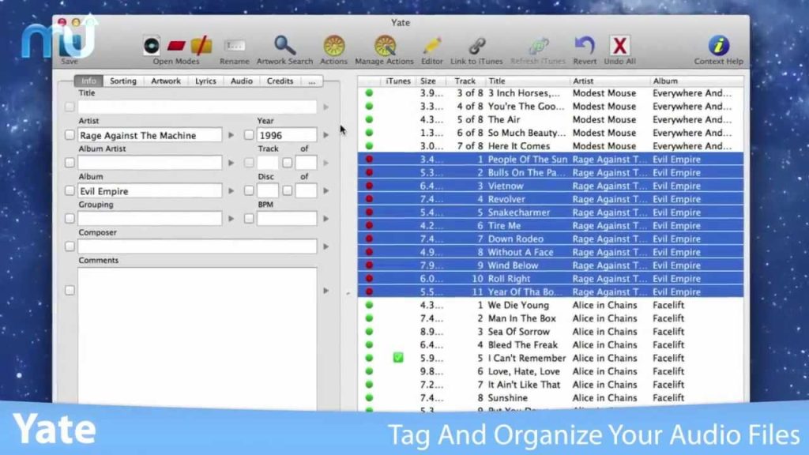The width and height of the screenshot is (809, 455).
Task: Click green status dot for We Die Young
Action: pyautogui.click(x=369, y=305)
